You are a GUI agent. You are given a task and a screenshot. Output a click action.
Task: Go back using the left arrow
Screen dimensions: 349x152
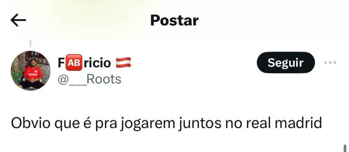[x=18, y=20]
